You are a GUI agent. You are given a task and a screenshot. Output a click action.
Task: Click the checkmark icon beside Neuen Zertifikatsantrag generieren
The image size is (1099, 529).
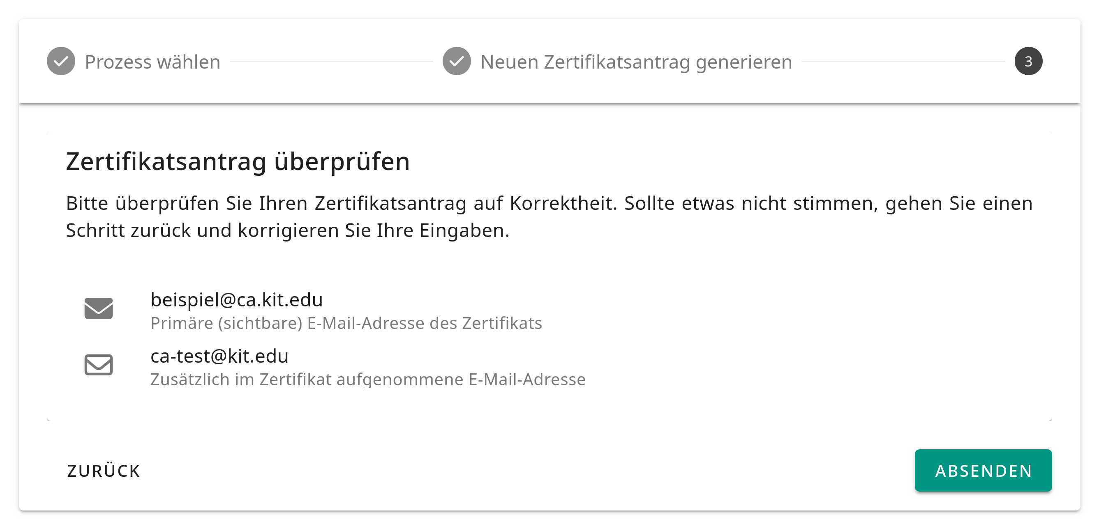click(x=457, y=61)
